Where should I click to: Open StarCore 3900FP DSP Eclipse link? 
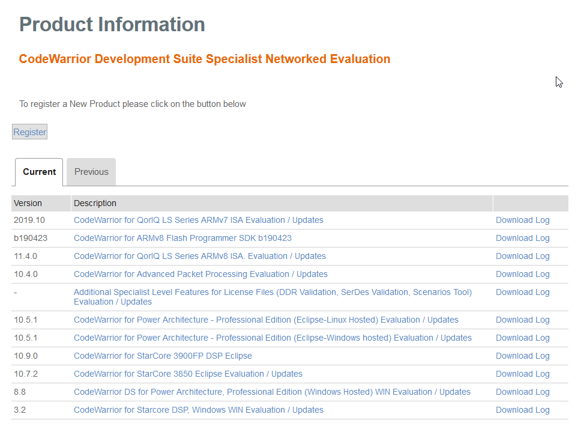coord(163,356)
